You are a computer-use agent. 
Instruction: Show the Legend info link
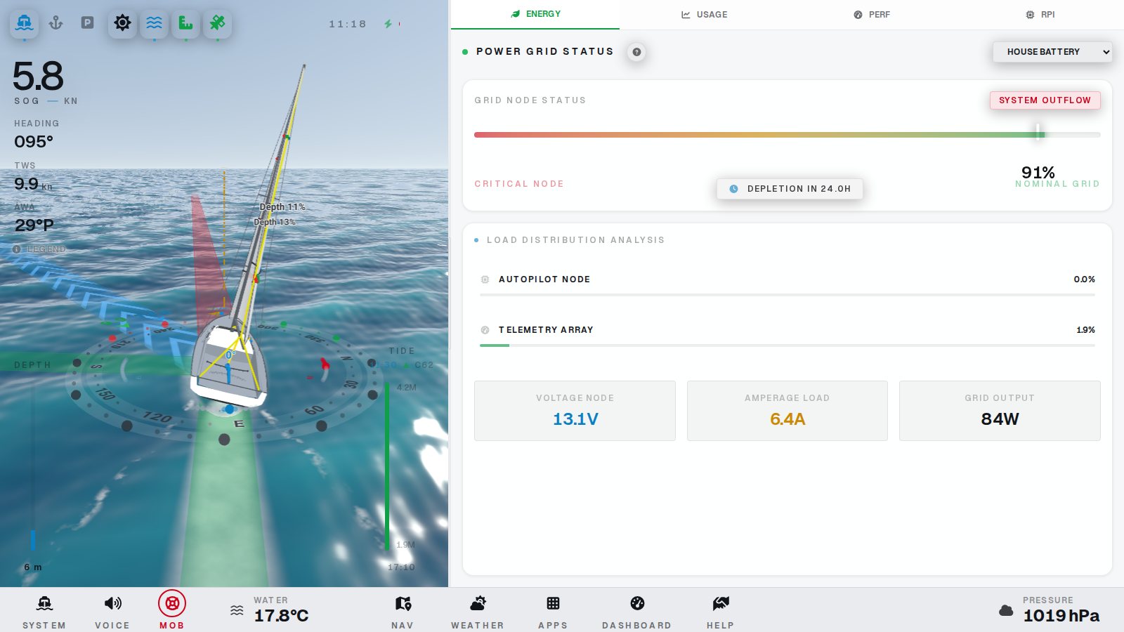point(39,249)
